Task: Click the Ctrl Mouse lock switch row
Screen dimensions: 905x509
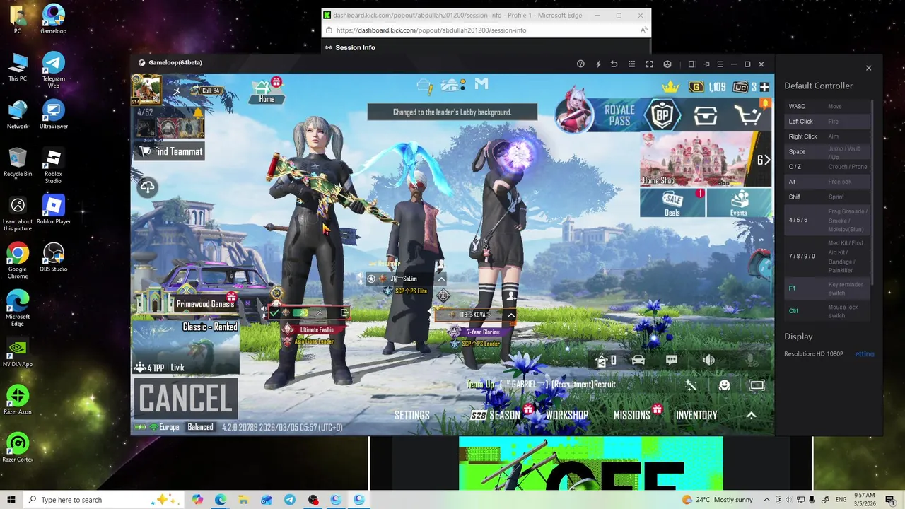Action: pyautogui.click(x=828, y=311)
